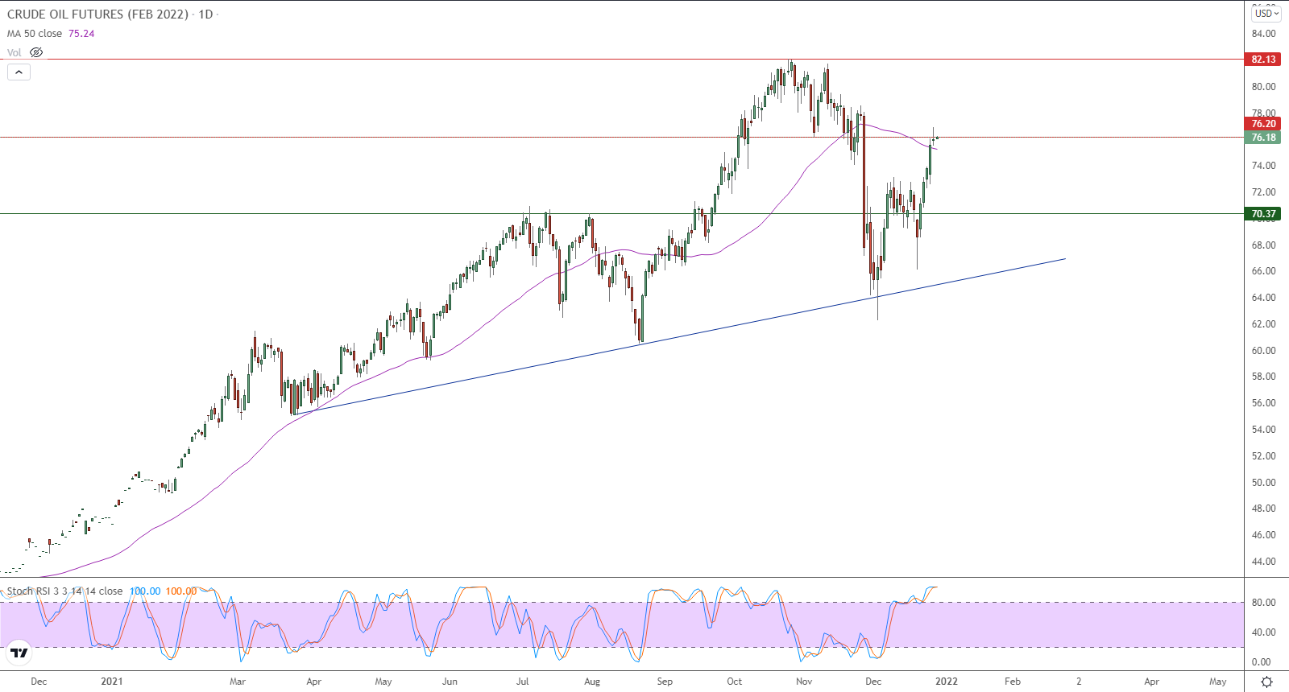
Task: Collapse the indicator legend chevron
Action: [19, 72]
